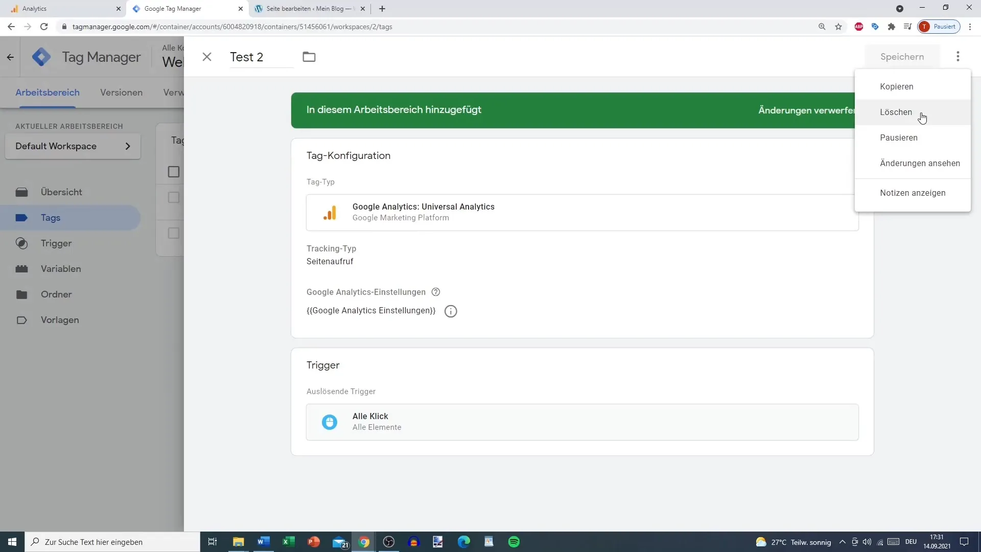The height and width of the screenshot is (552, 981).
Task: Open Chrome profile Pausiert button
Action: tap(939, 27)
